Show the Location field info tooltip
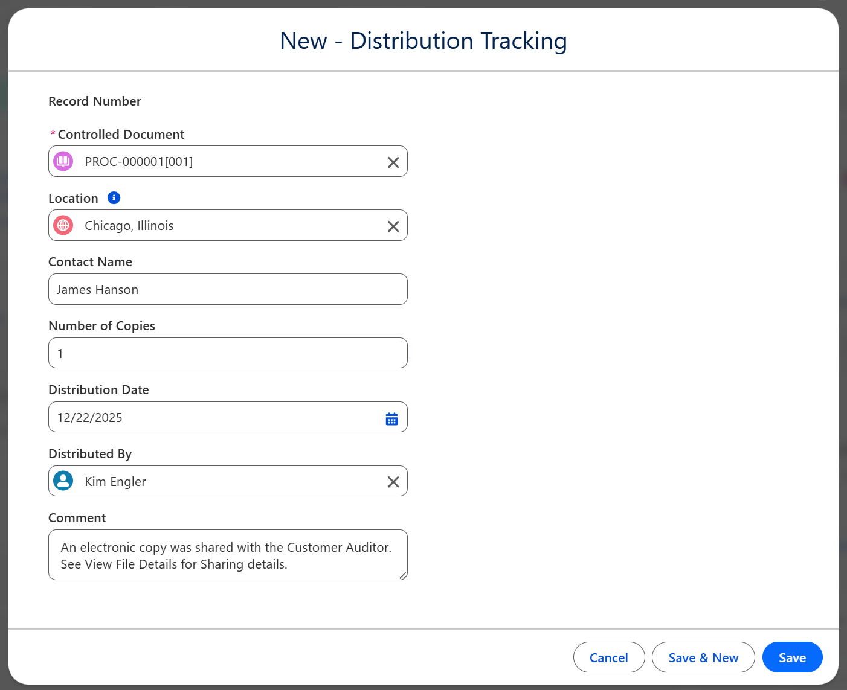The height and width of the screenshot is (690, 847). click(x=114, y=198)
